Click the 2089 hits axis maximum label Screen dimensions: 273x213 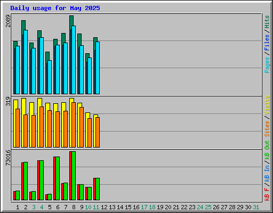click(8, 21)
